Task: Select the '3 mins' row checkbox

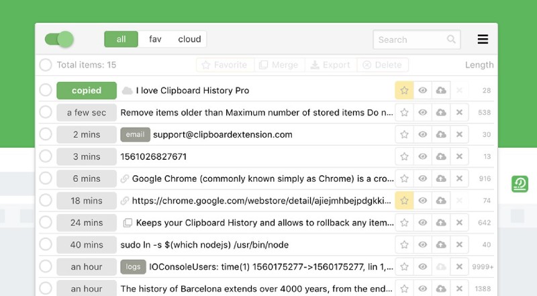Action: (x=46, y=156)
